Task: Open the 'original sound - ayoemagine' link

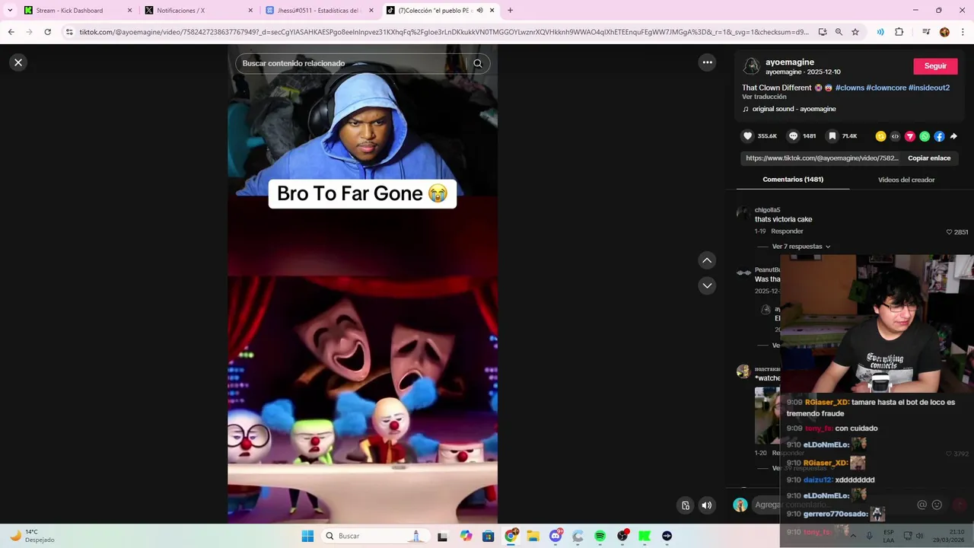Action: coord(794,109)
